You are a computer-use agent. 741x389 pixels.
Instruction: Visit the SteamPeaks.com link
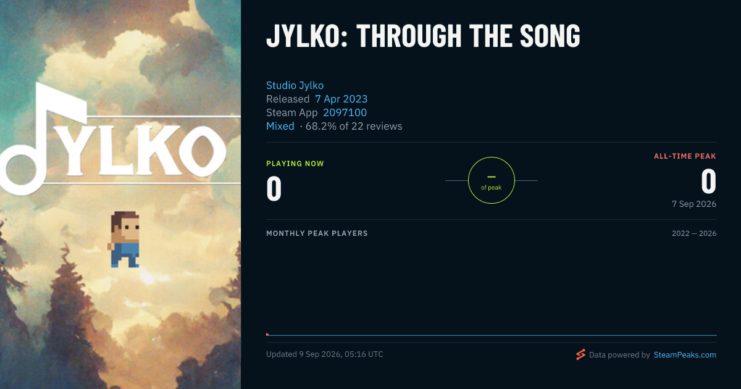coord(685,355)
